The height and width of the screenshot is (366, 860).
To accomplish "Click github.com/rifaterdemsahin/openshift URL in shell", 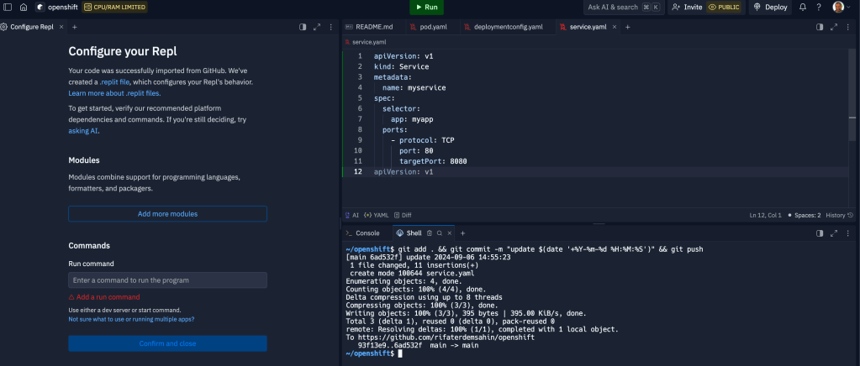I will click(446, 337).
